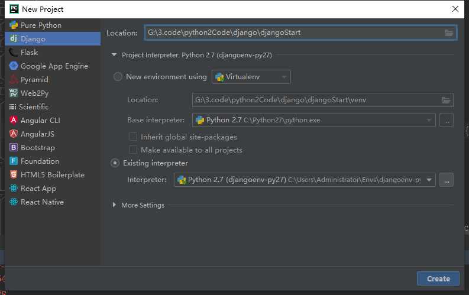
Task: Click the Pyramid project icon
Action: (x=14, y=79)
